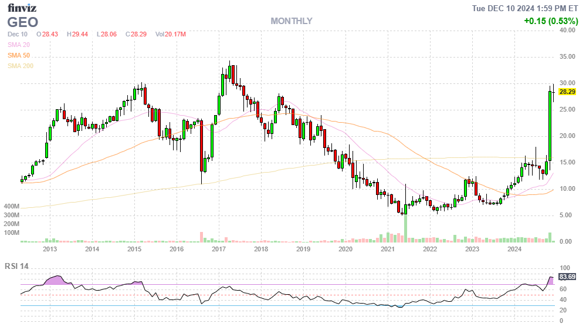586x330 pixels.
Task: Click the yellow 28.29 current price tag
Action: click(x=567, y=92)
